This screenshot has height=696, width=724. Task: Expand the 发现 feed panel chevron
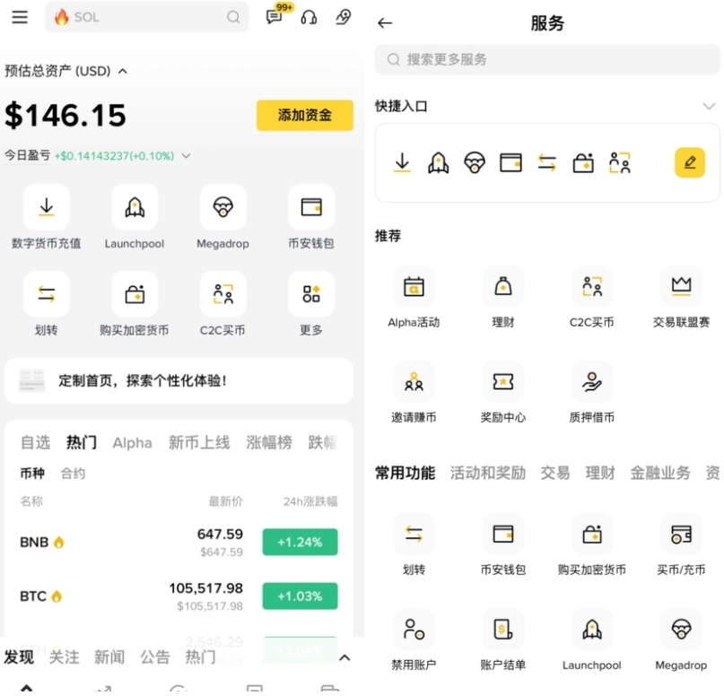coord(345,657)
